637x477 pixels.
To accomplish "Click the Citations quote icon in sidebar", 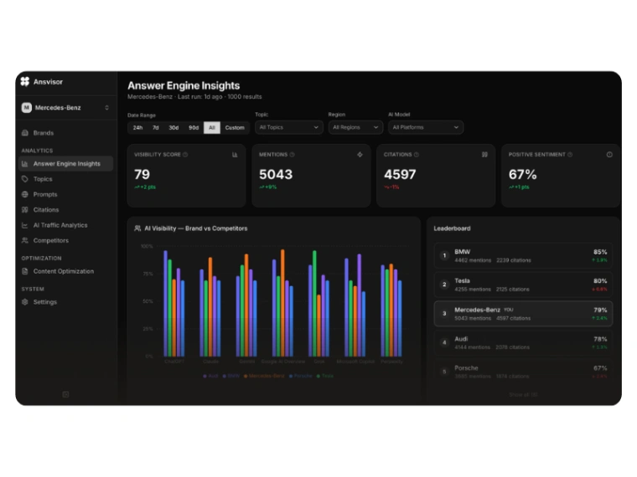I will coord(25,210).
